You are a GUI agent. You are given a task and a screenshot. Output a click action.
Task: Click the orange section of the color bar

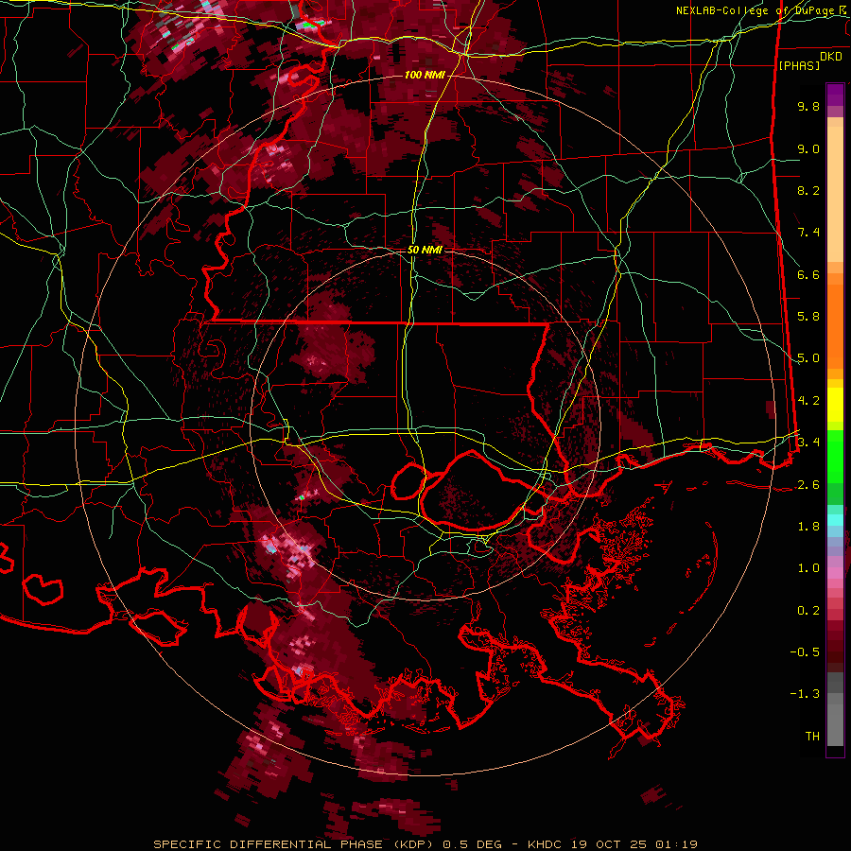835,321
